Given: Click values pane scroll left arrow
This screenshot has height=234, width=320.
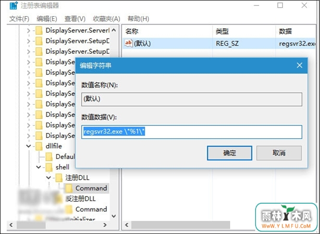Looking at the screenshot, I should (127, 225).
